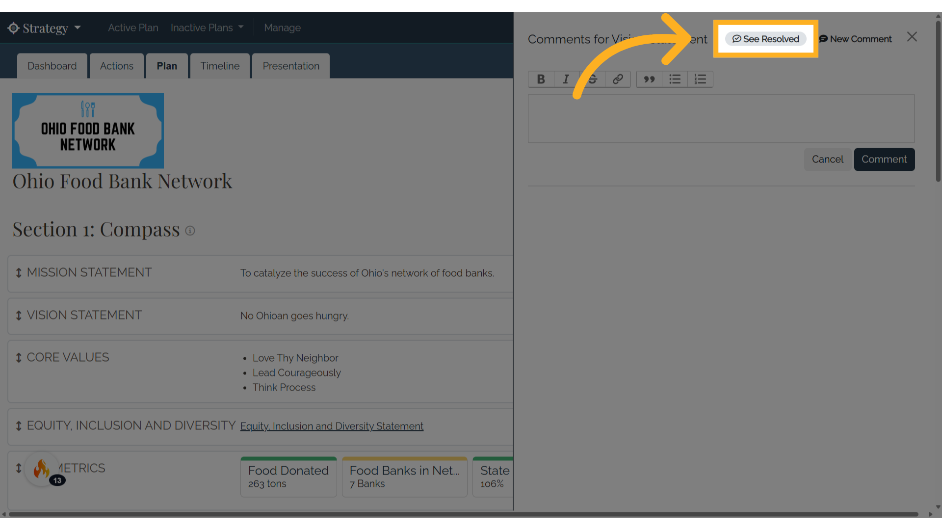Screen dimensions: 942x530
Task: Click the Mission Statement reorder arrow
Action: click(x=19, y=273)
